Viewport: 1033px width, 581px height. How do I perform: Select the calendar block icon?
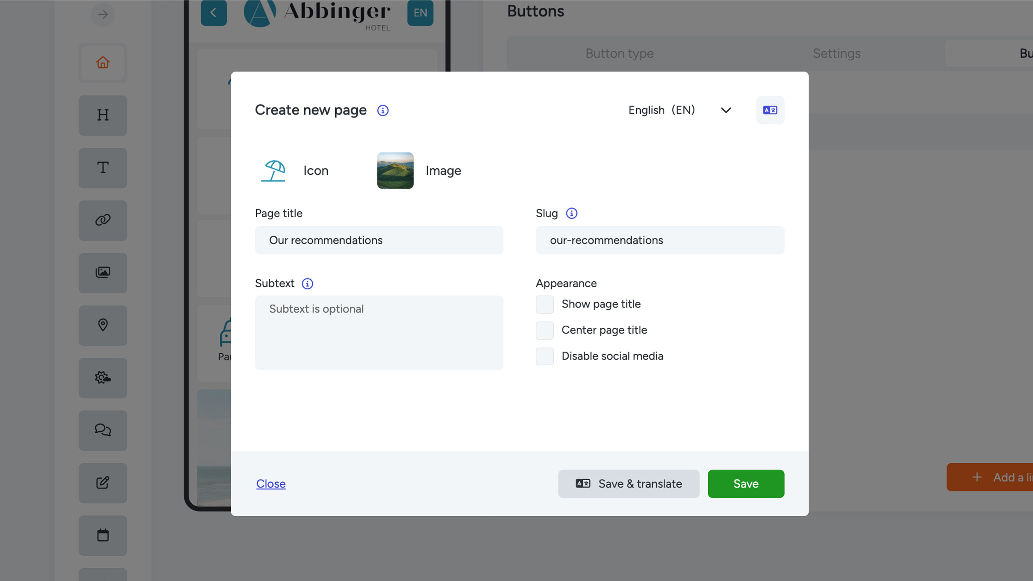(103, 535)
